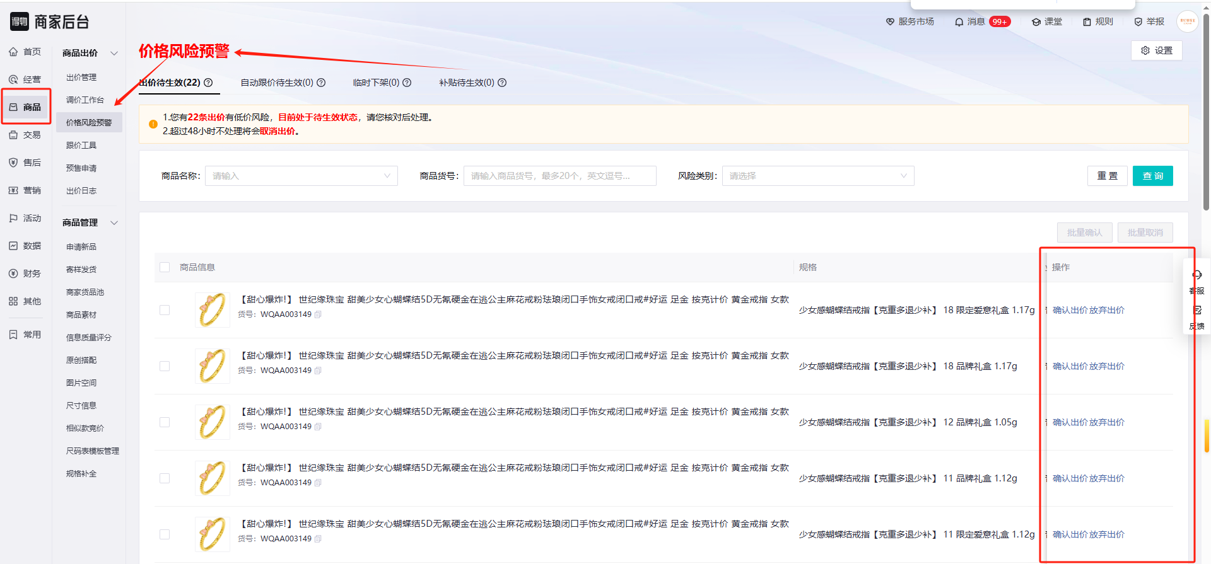Switch to the 自动跟价待生效(0) tab
Image resolution: width=1211 pixels, height=564 pixels.
[277, 83]
